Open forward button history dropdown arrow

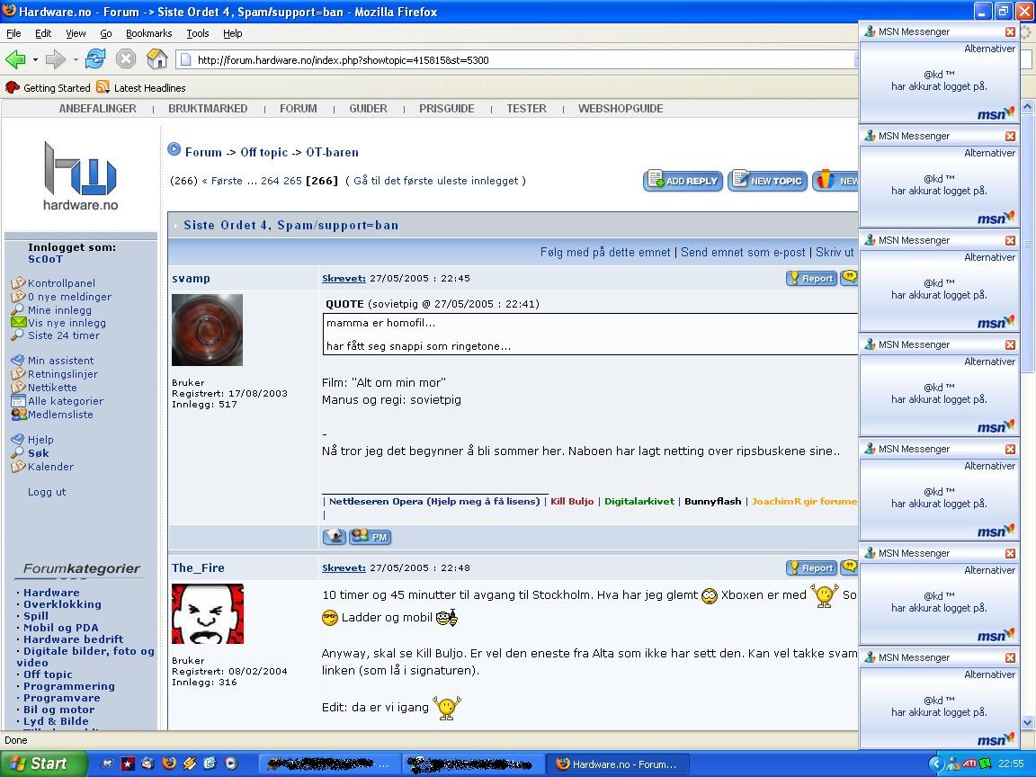click(x=76, y=59)
